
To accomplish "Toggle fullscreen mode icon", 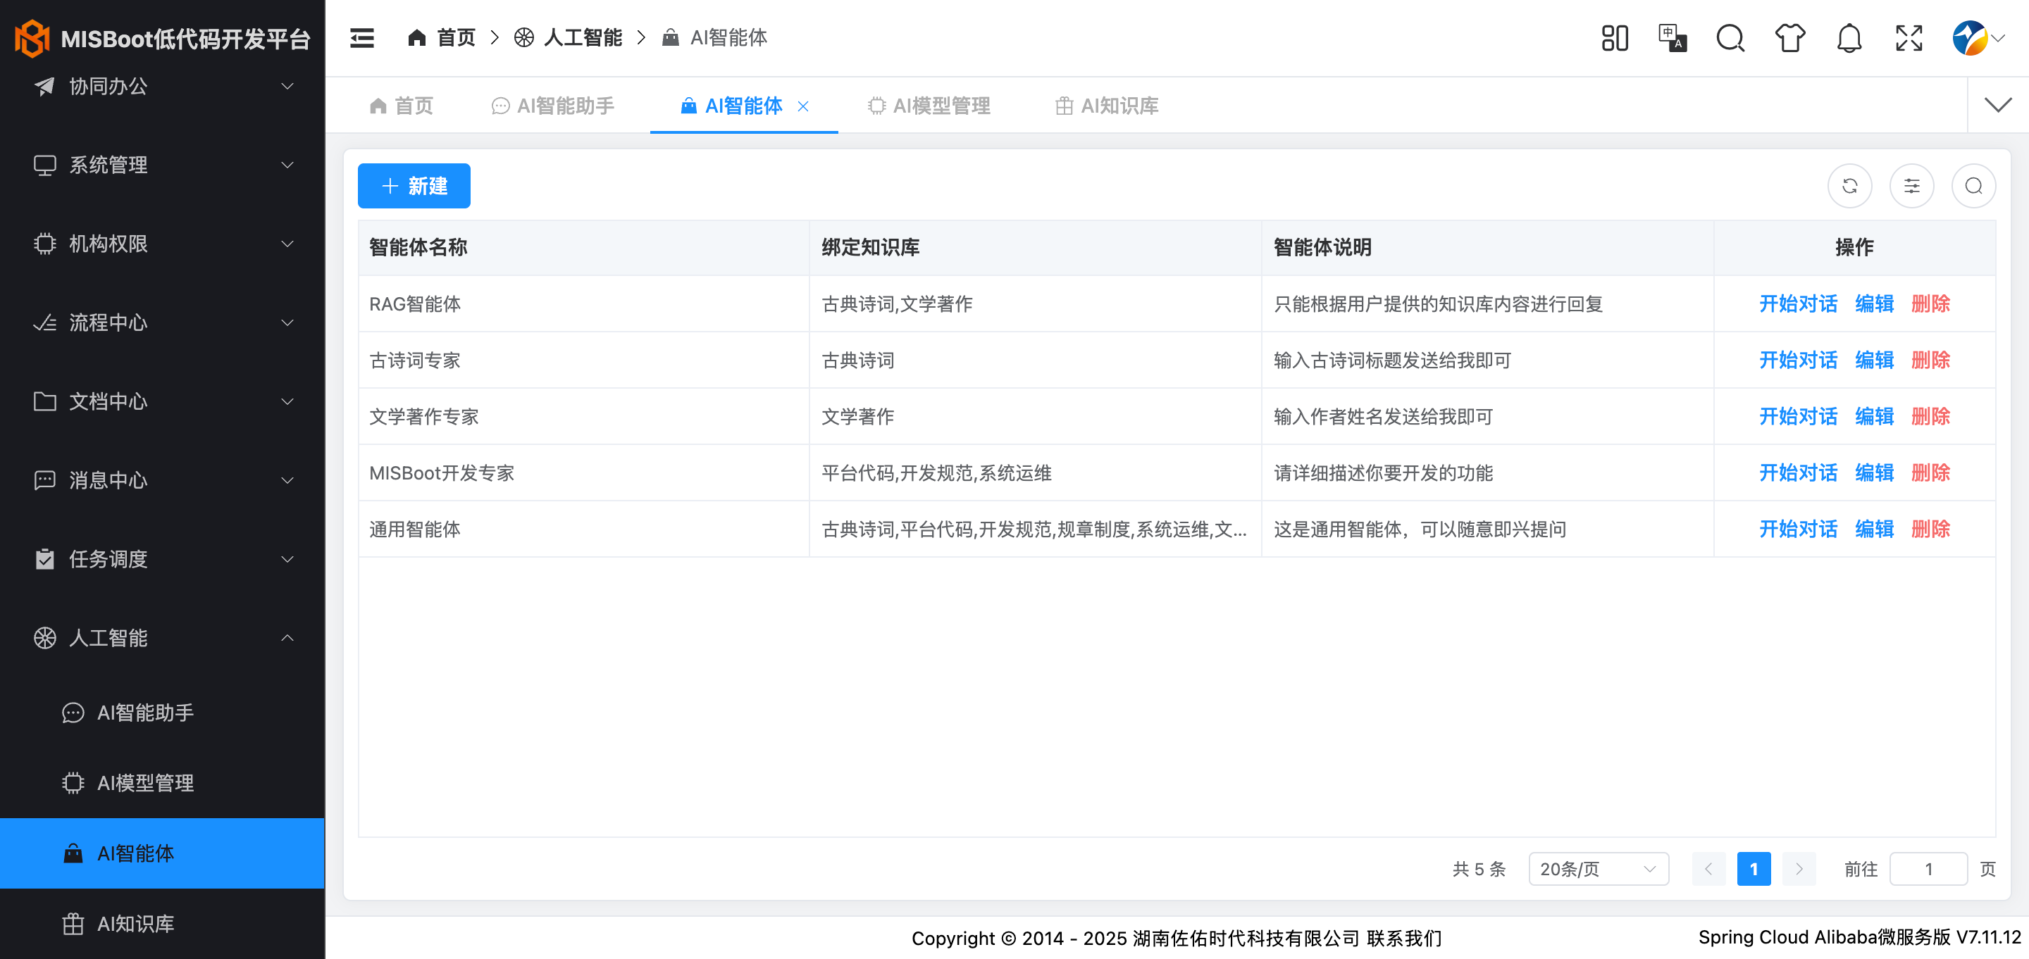I will point(1909,38).
